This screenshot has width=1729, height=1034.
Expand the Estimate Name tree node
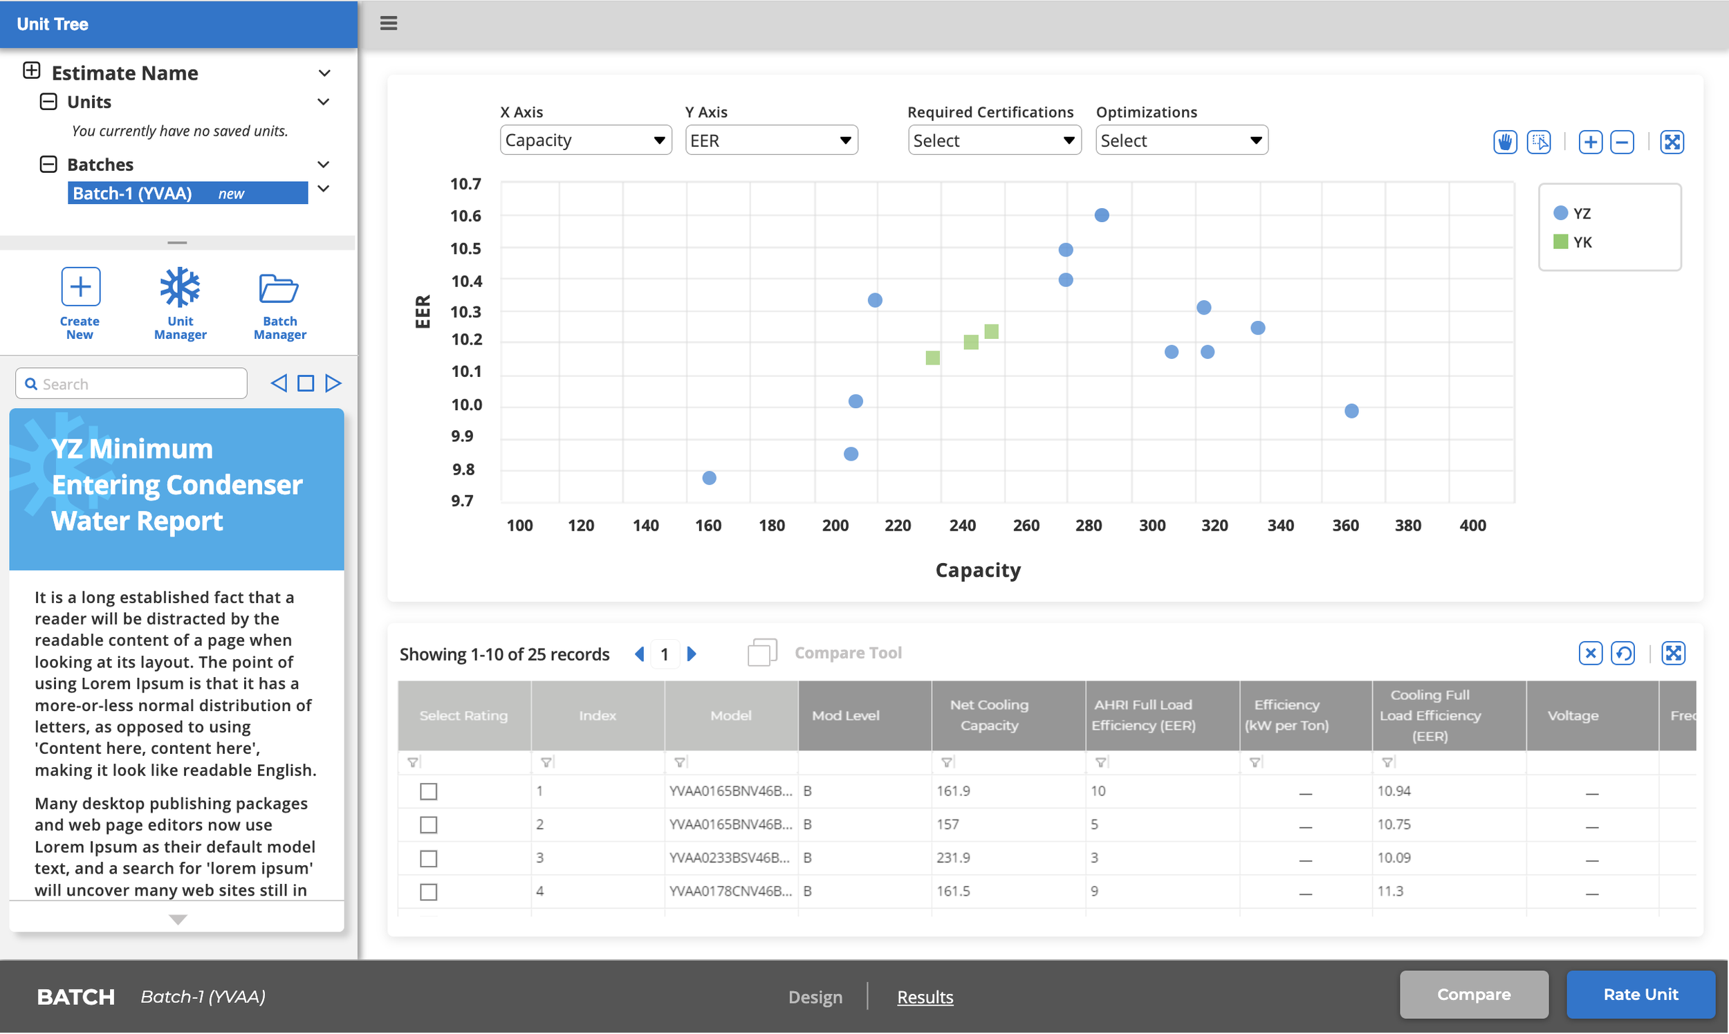[31, 71]
